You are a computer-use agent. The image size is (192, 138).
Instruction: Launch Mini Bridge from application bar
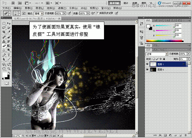point(20,3)
